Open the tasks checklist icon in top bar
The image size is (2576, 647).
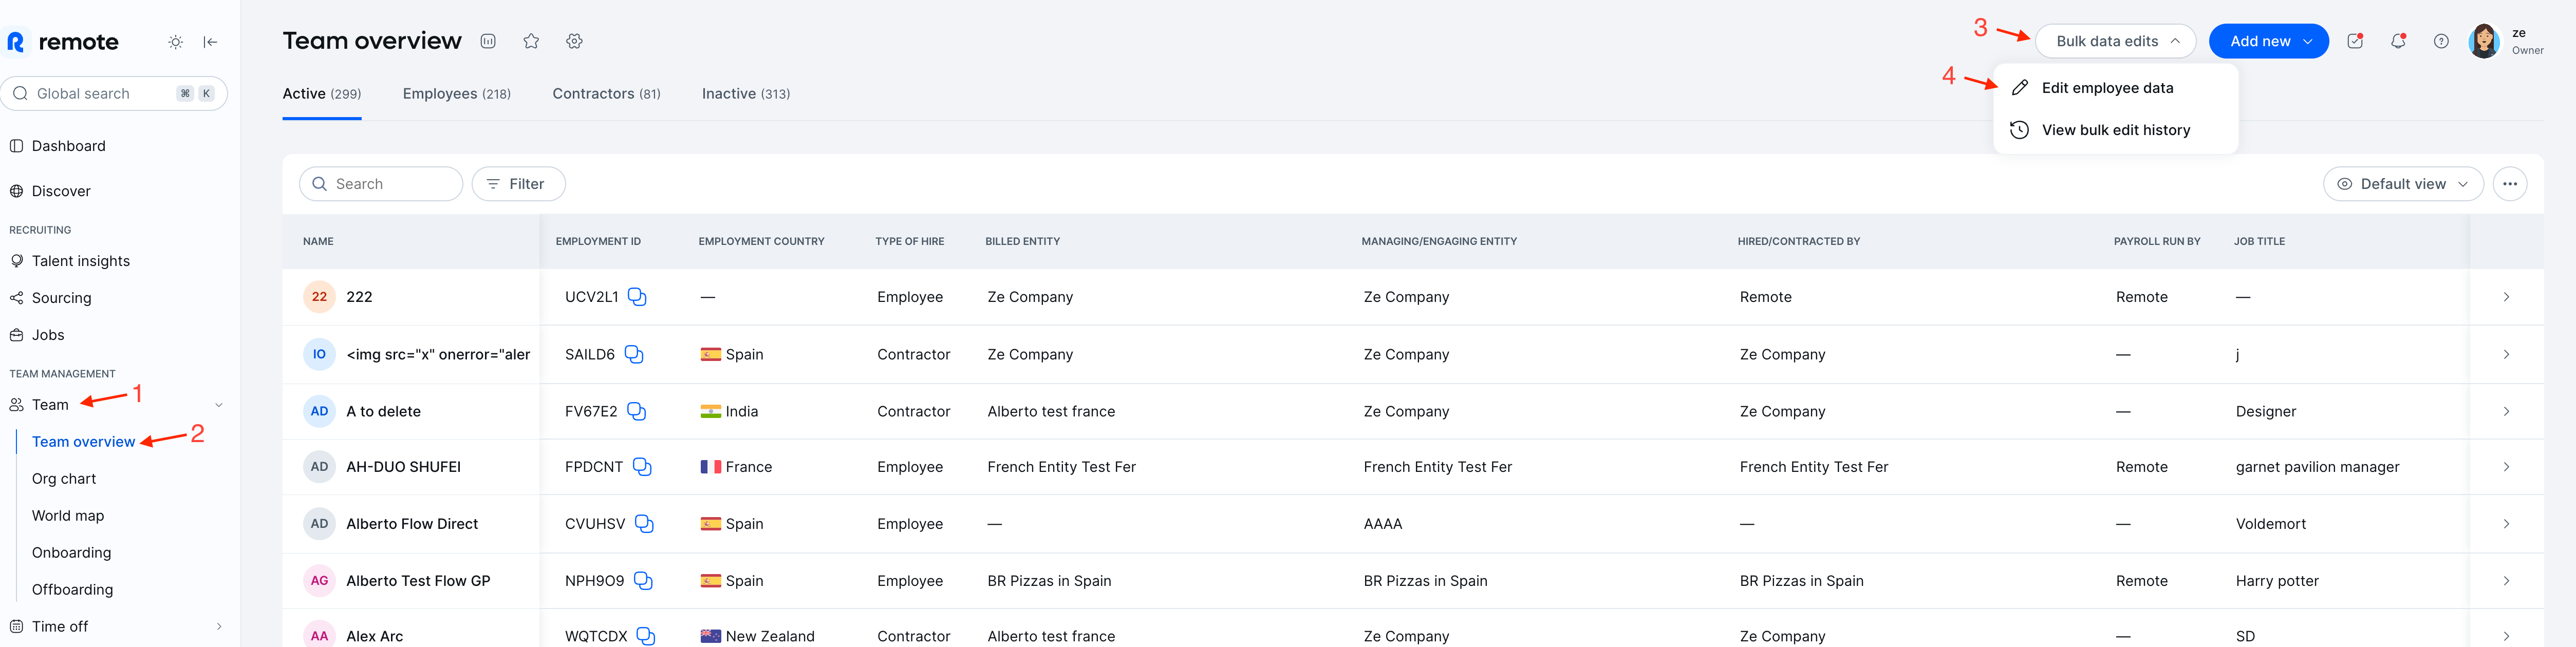click(x=2355, y=41)
